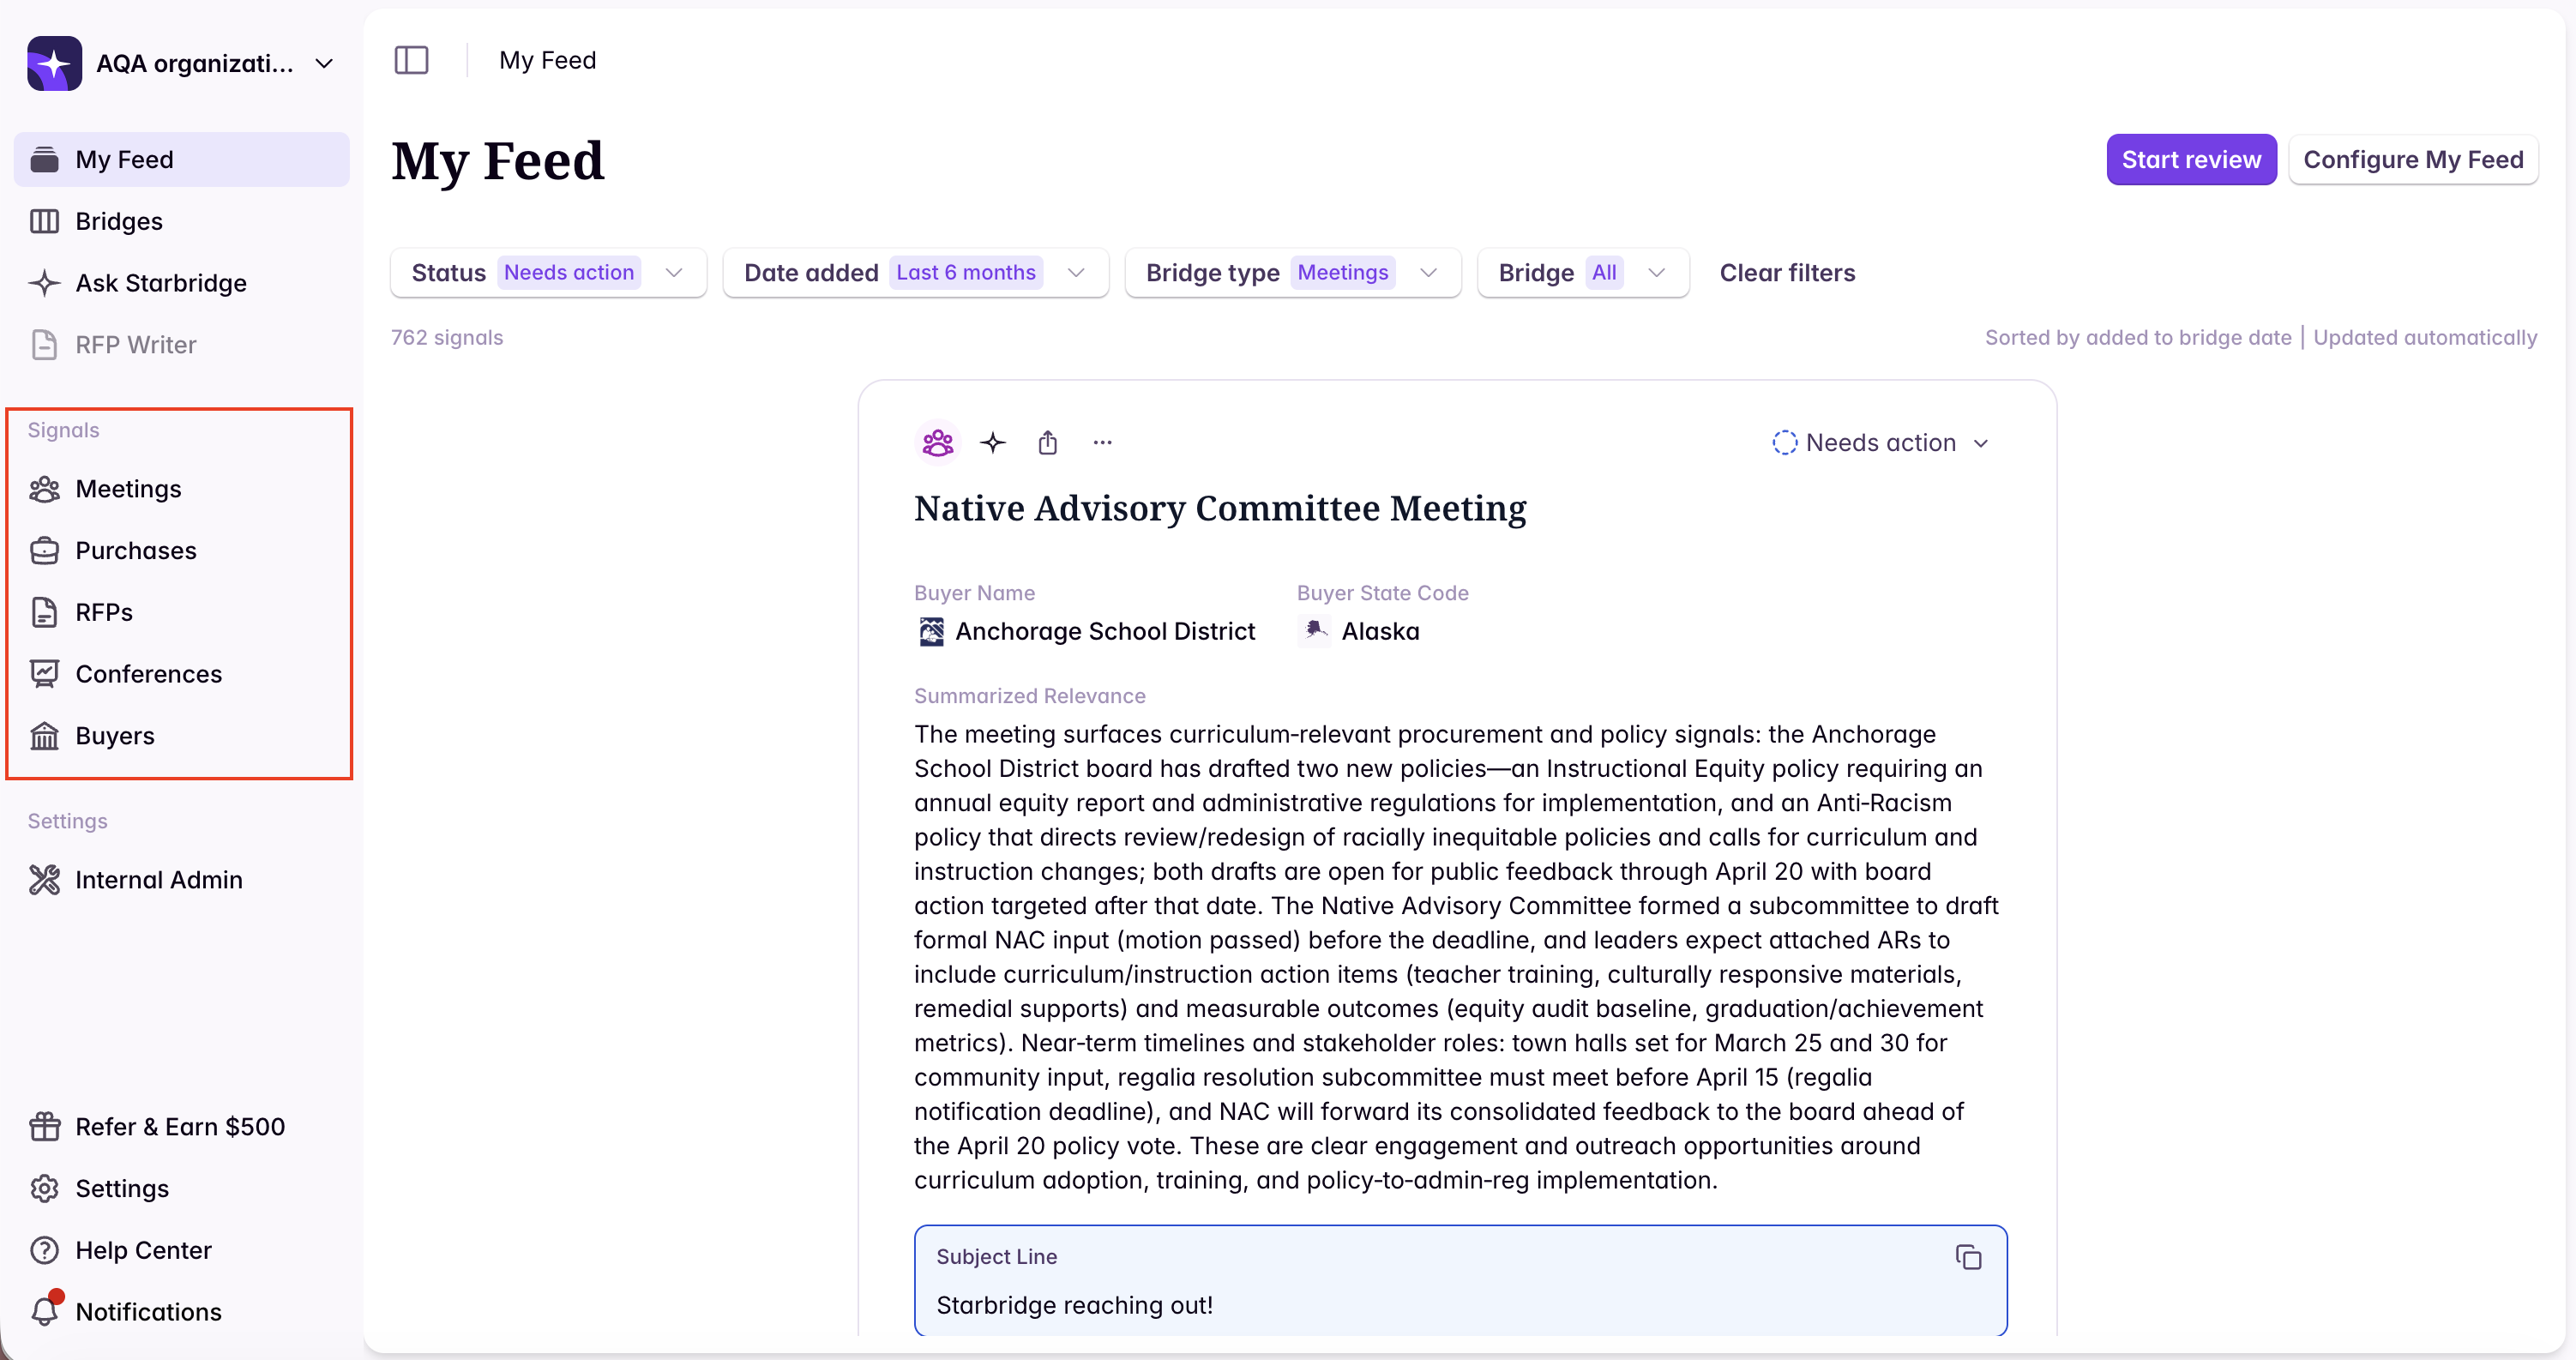2576x1360 pixels.
Task: Click the sparkle Ask AI icon on card
Action: (x=992, y=442)
